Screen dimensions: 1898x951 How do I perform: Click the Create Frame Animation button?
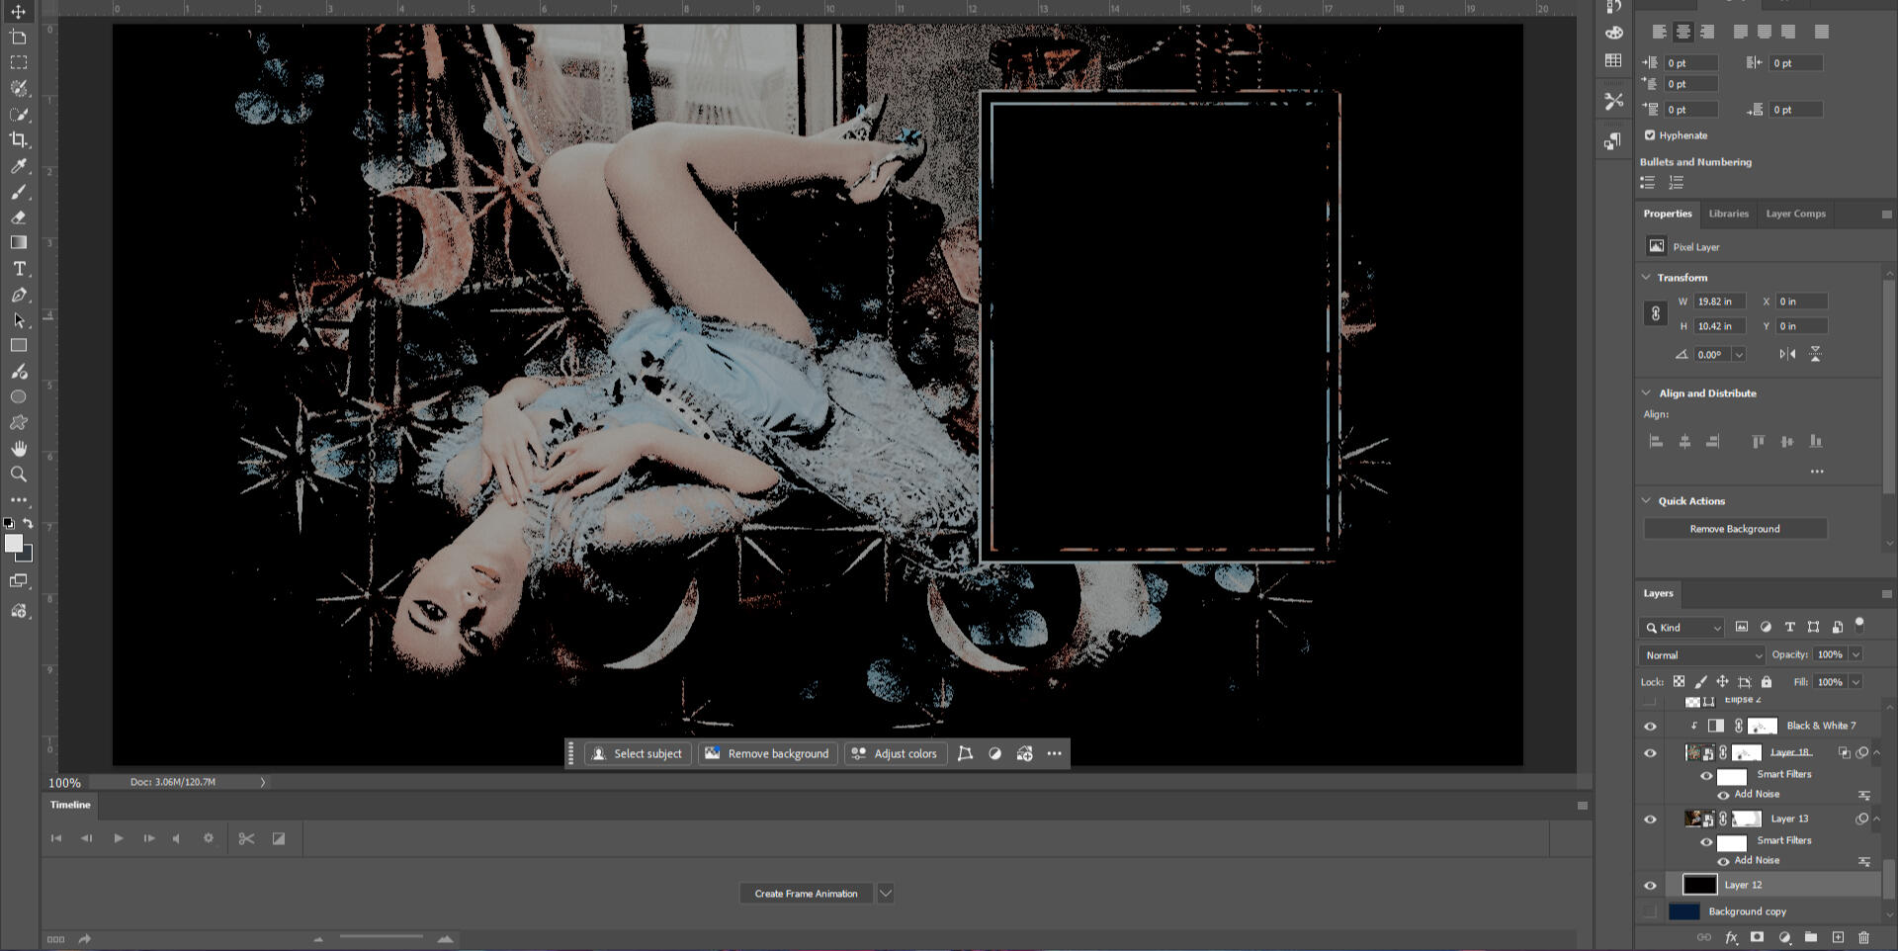pos(806,894)
